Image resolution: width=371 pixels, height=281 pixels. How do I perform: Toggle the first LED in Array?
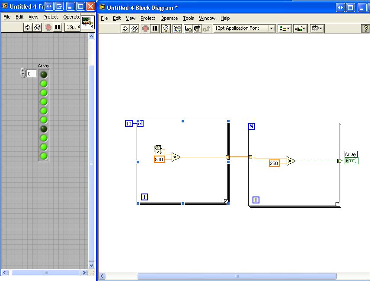pyautogui.click(x=44, y=75)
